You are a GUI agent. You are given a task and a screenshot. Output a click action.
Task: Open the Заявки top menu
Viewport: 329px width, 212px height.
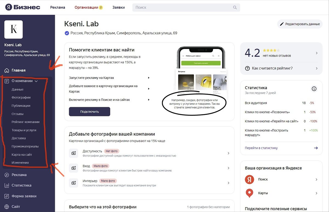(x=118, y=7)
